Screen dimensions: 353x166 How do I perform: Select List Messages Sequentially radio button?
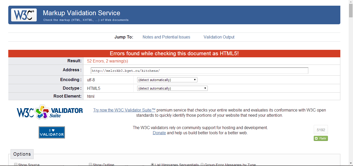152,164
